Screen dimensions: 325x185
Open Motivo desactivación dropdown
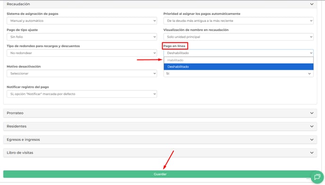pos(82,74)
